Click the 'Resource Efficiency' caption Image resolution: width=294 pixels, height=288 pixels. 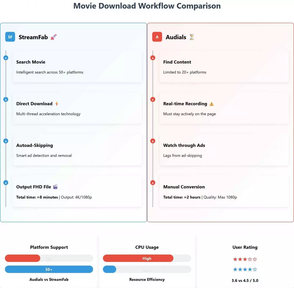[x=147, y=279]
